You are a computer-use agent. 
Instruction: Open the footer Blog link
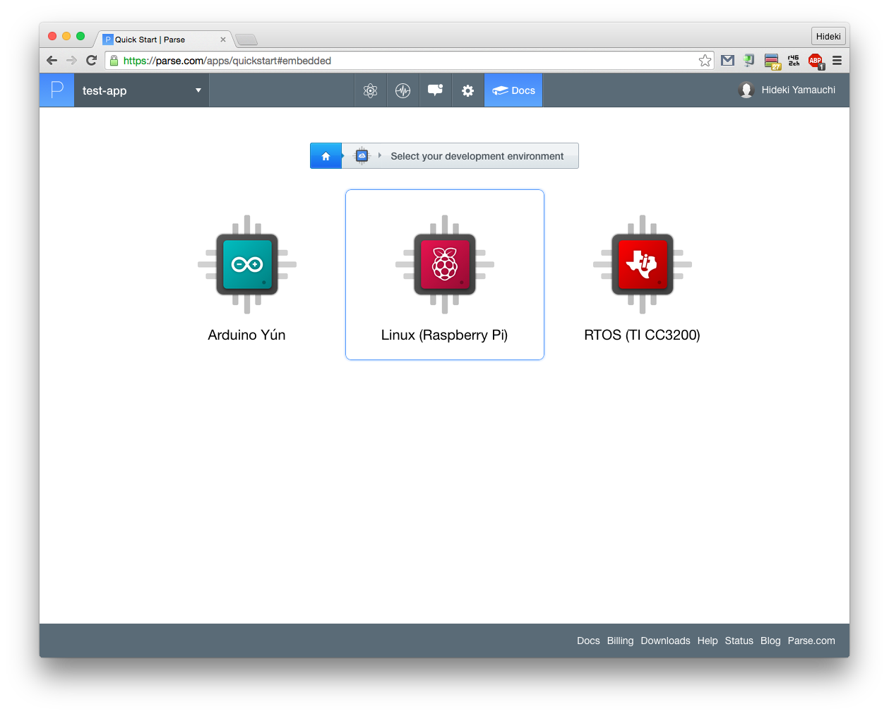pos(770,641)
